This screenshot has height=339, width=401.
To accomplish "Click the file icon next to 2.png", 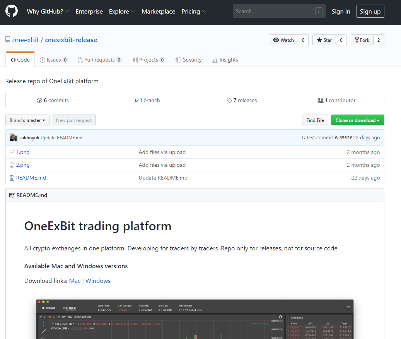I will (12, 165).
